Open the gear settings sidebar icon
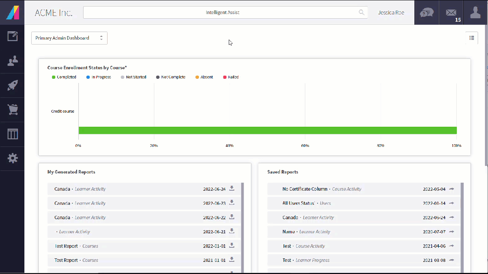This screenshot has height=274, width=488. [x=13, y=158]
